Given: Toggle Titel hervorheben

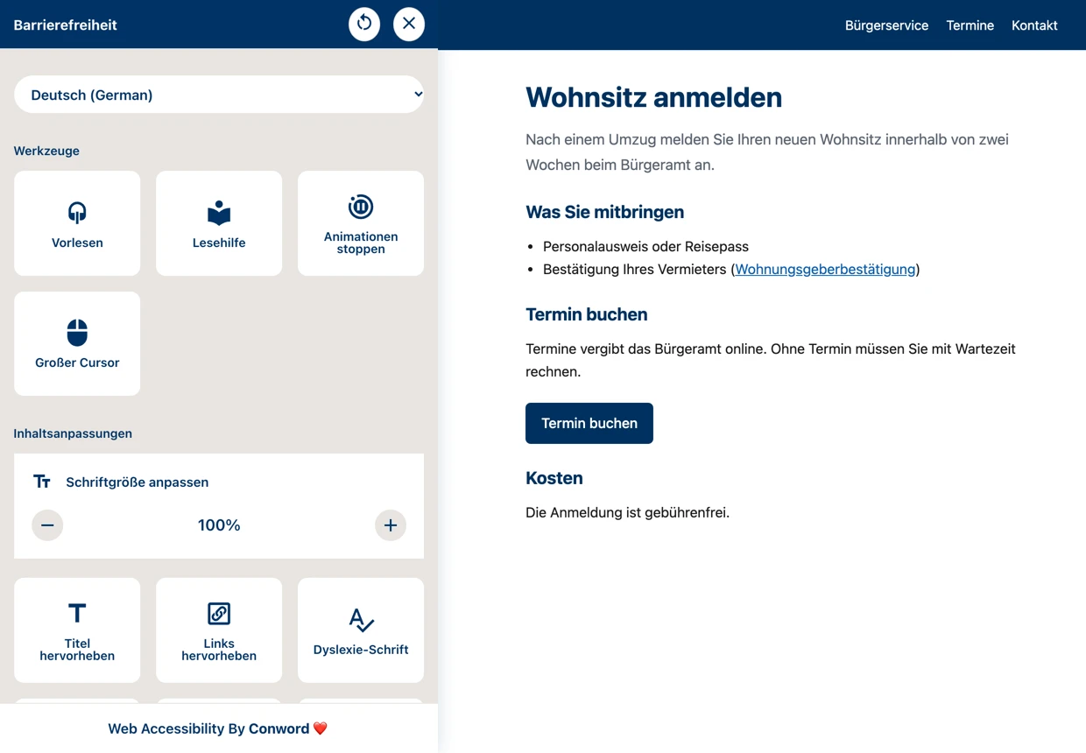Looking at the screenshot, I should [77, 630].
